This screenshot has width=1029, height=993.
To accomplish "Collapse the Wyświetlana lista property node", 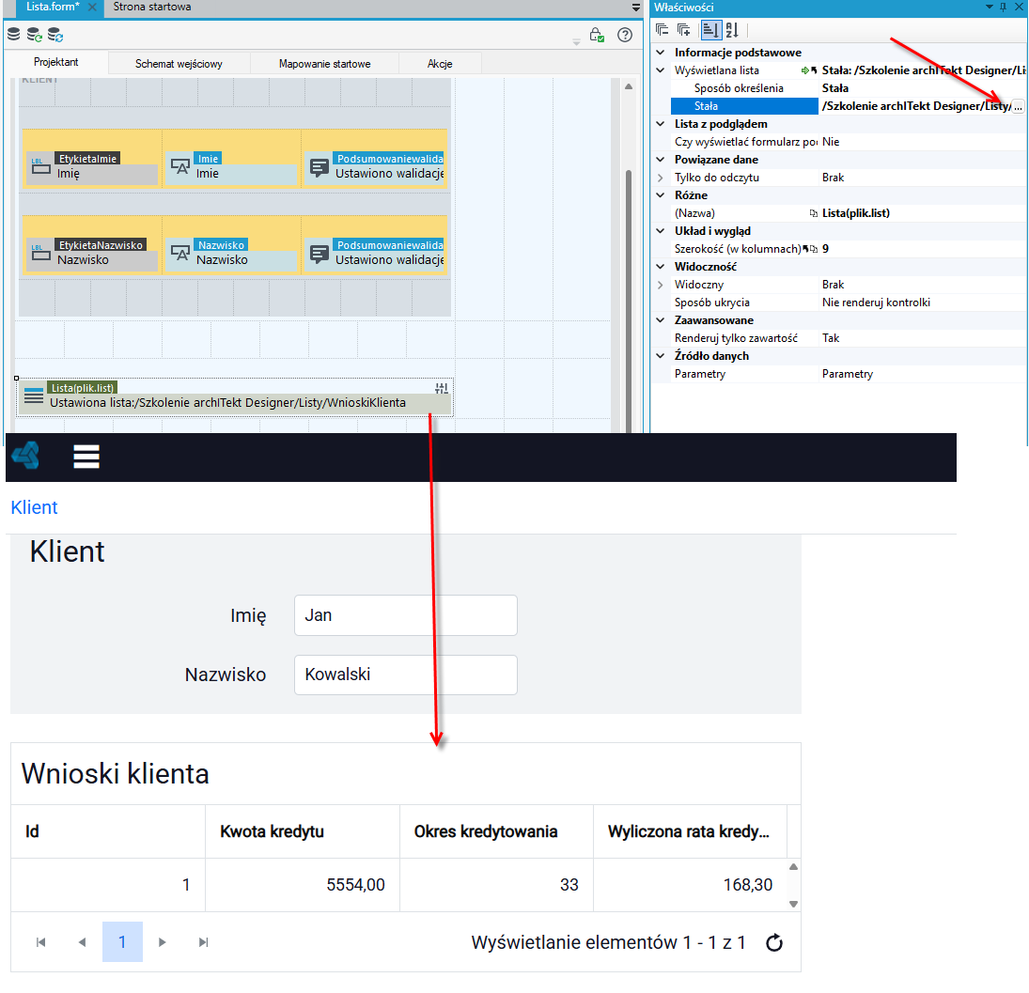I will [661, 70].
